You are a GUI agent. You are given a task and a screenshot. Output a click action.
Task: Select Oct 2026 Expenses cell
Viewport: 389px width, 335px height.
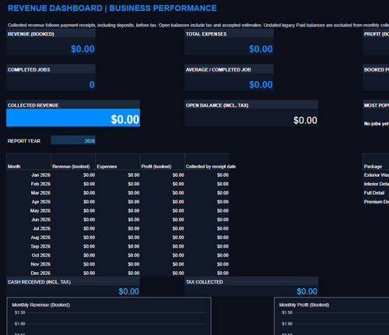click(117, 256)
